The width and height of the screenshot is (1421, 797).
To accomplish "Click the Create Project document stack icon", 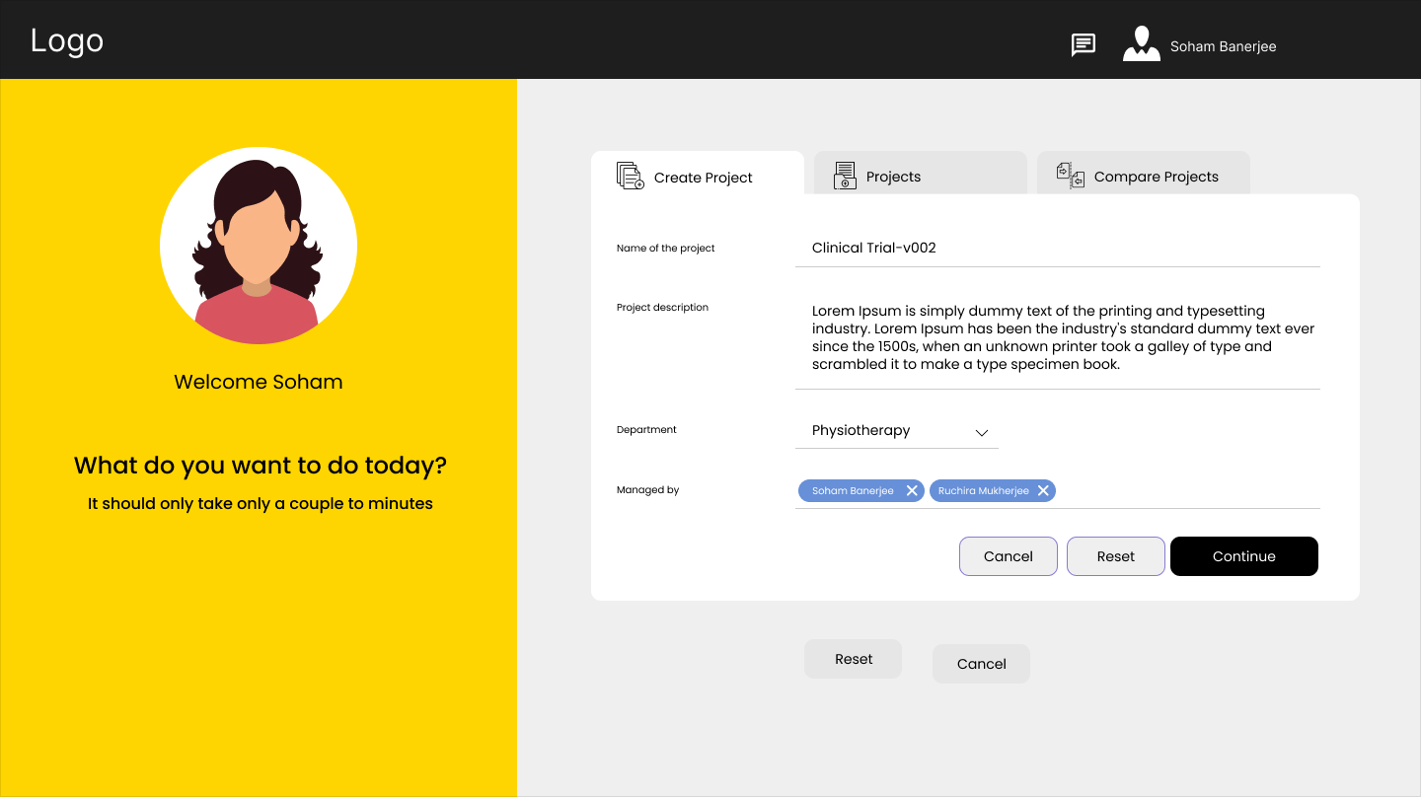I will click(x=630, y=177).
